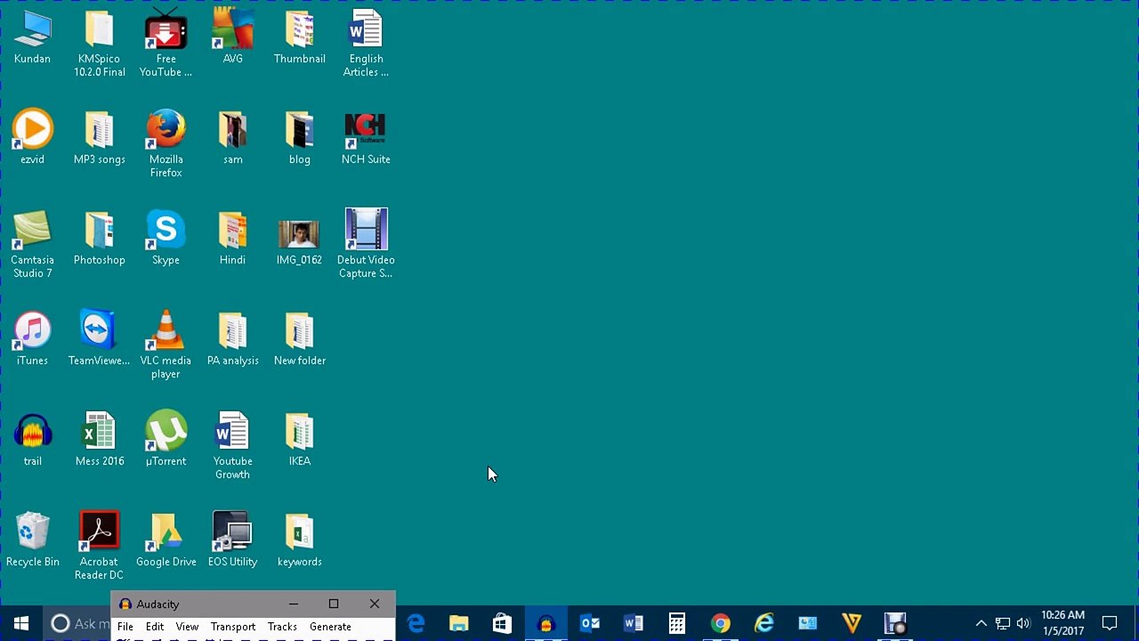Open the Hindi folder
The width and height of the screenshot is (1139, 641).
coord(232,239)
